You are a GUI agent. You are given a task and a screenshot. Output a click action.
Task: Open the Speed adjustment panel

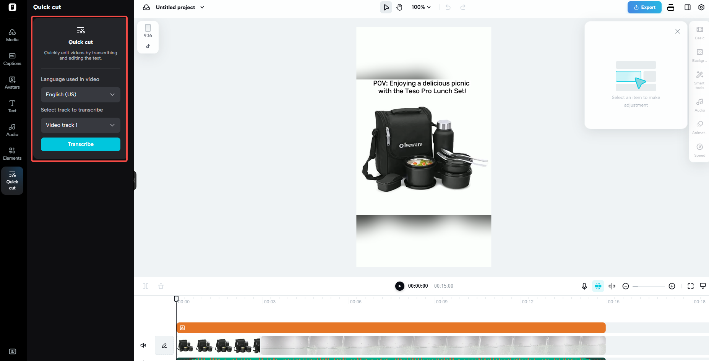(x=699, y=150)
